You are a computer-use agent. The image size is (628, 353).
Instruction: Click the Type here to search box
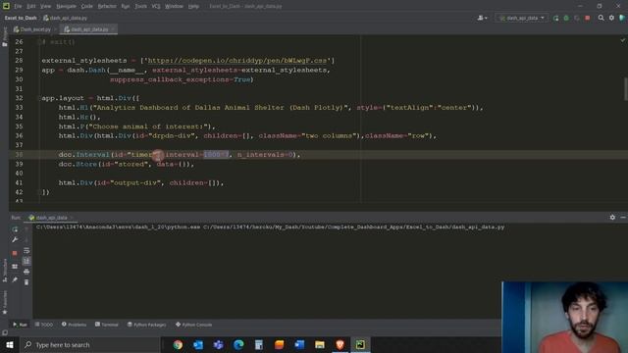click(89, 344)
